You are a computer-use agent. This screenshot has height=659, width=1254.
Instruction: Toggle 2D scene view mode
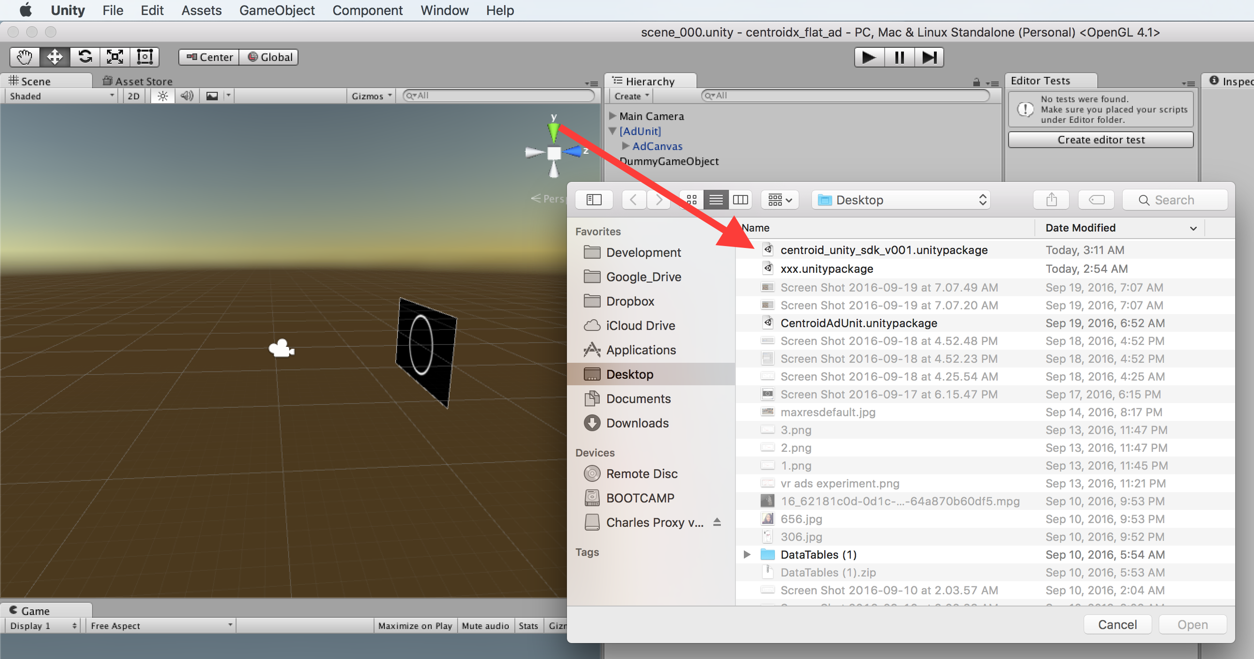(x=133, y=96)
